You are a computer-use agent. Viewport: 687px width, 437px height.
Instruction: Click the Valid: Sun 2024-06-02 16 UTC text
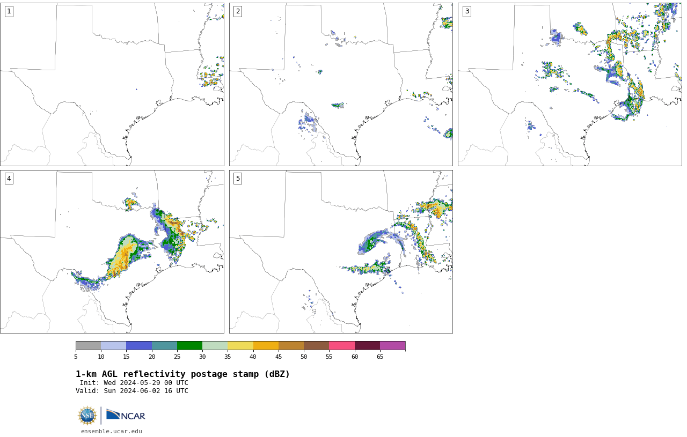[x=132, y=391]
